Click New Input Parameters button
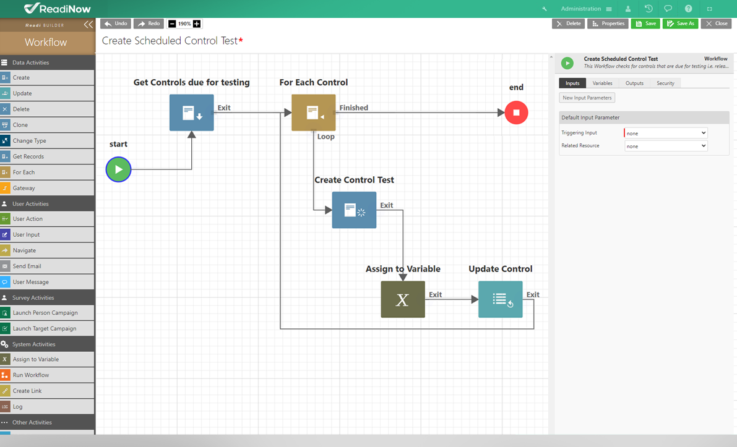This screenshot has height=447, width=737. point(587,98)
